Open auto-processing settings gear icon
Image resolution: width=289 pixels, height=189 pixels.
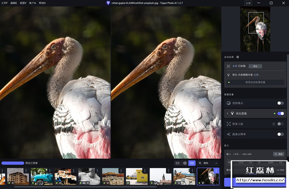point(237,57)
